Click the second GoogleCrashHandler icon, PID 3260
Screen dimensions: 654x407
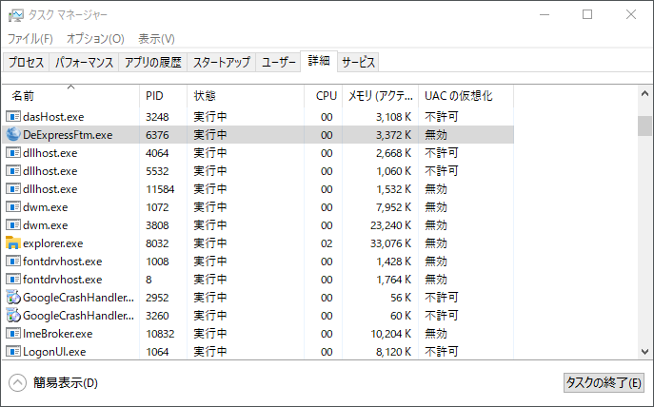pos(13,316)
